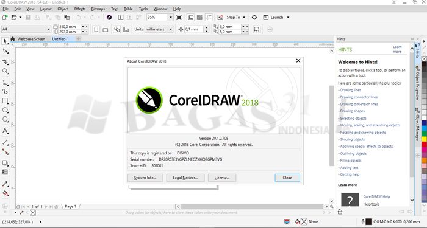
Task: Toggle portrait page orientation
Action: click(96, 29)
